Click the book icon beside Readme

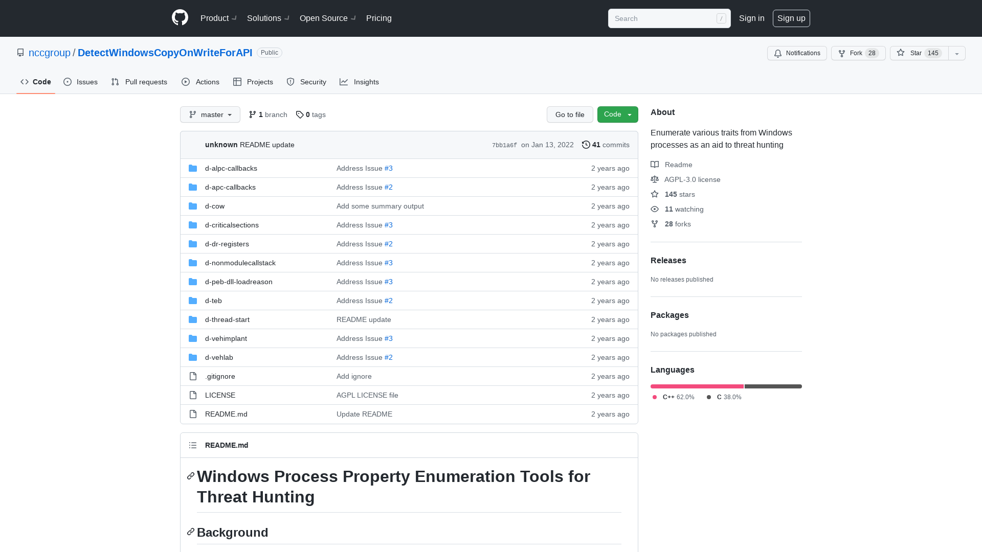655,165
